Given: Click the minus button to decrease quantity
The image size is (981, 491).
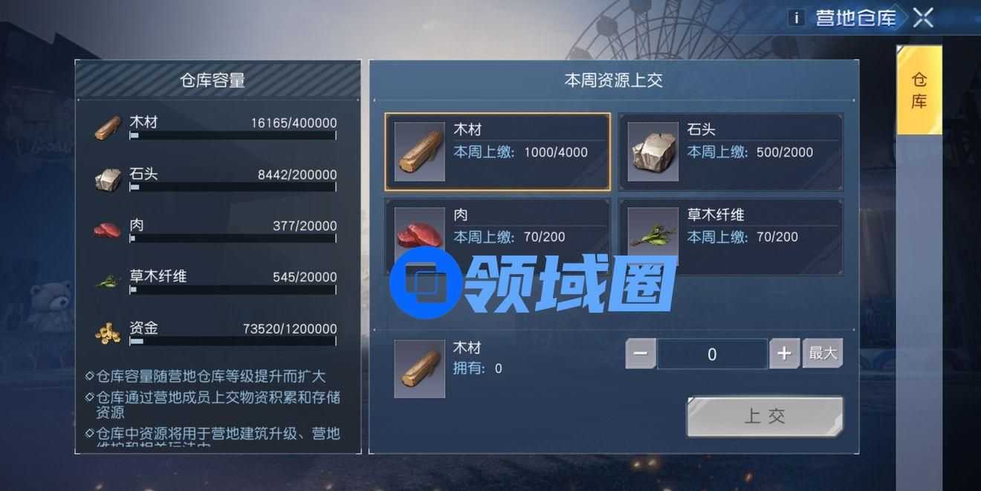Looking at the screenshot, I should (x=641, y=354).
